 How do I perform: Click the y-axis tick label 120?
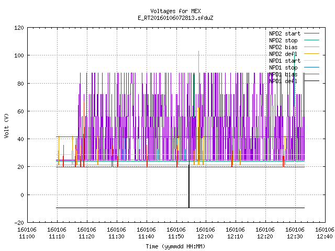click(19, 28)
